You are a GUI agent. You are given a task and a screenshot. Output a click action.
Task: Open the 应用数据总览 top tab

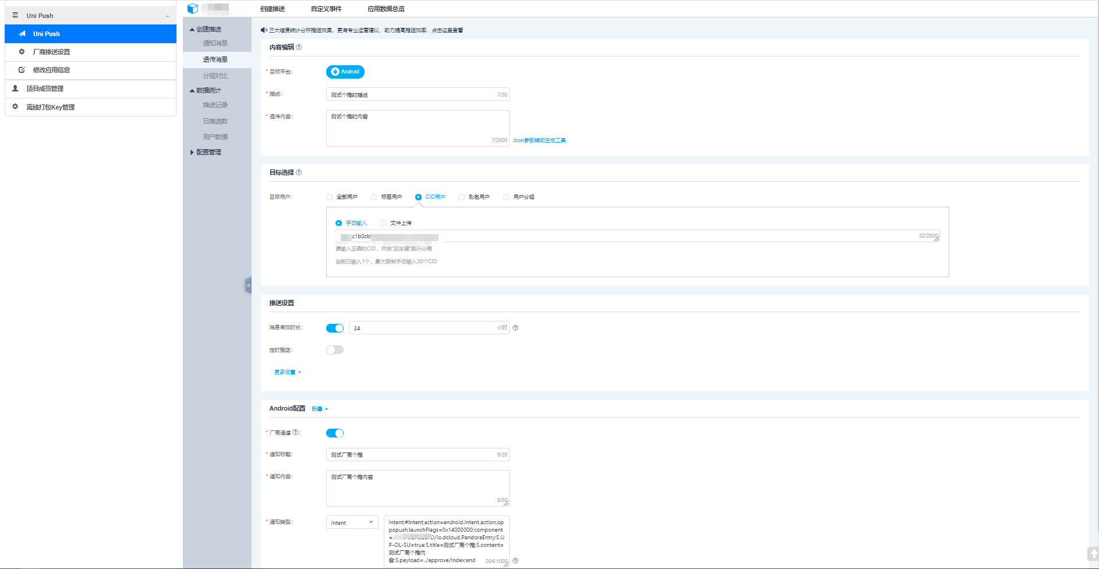(x=386, y=9)
